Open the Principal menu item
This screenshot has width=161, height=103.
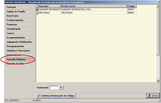point(20,7)
